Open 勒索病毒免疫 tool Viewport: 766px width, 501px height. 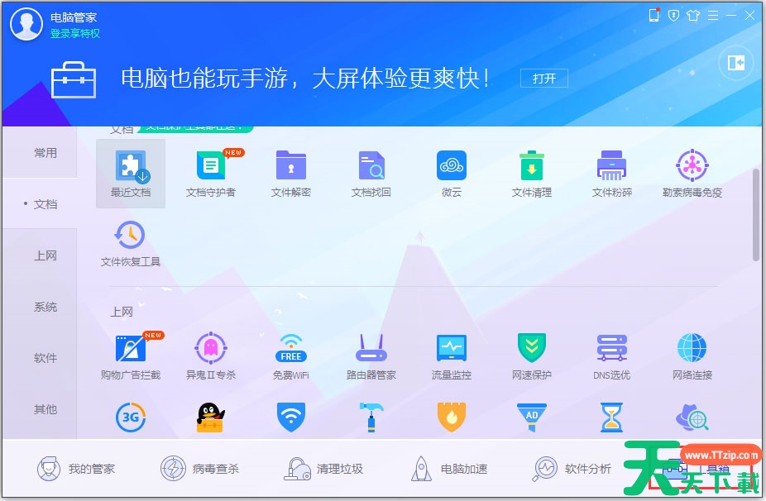coord(692,174)
